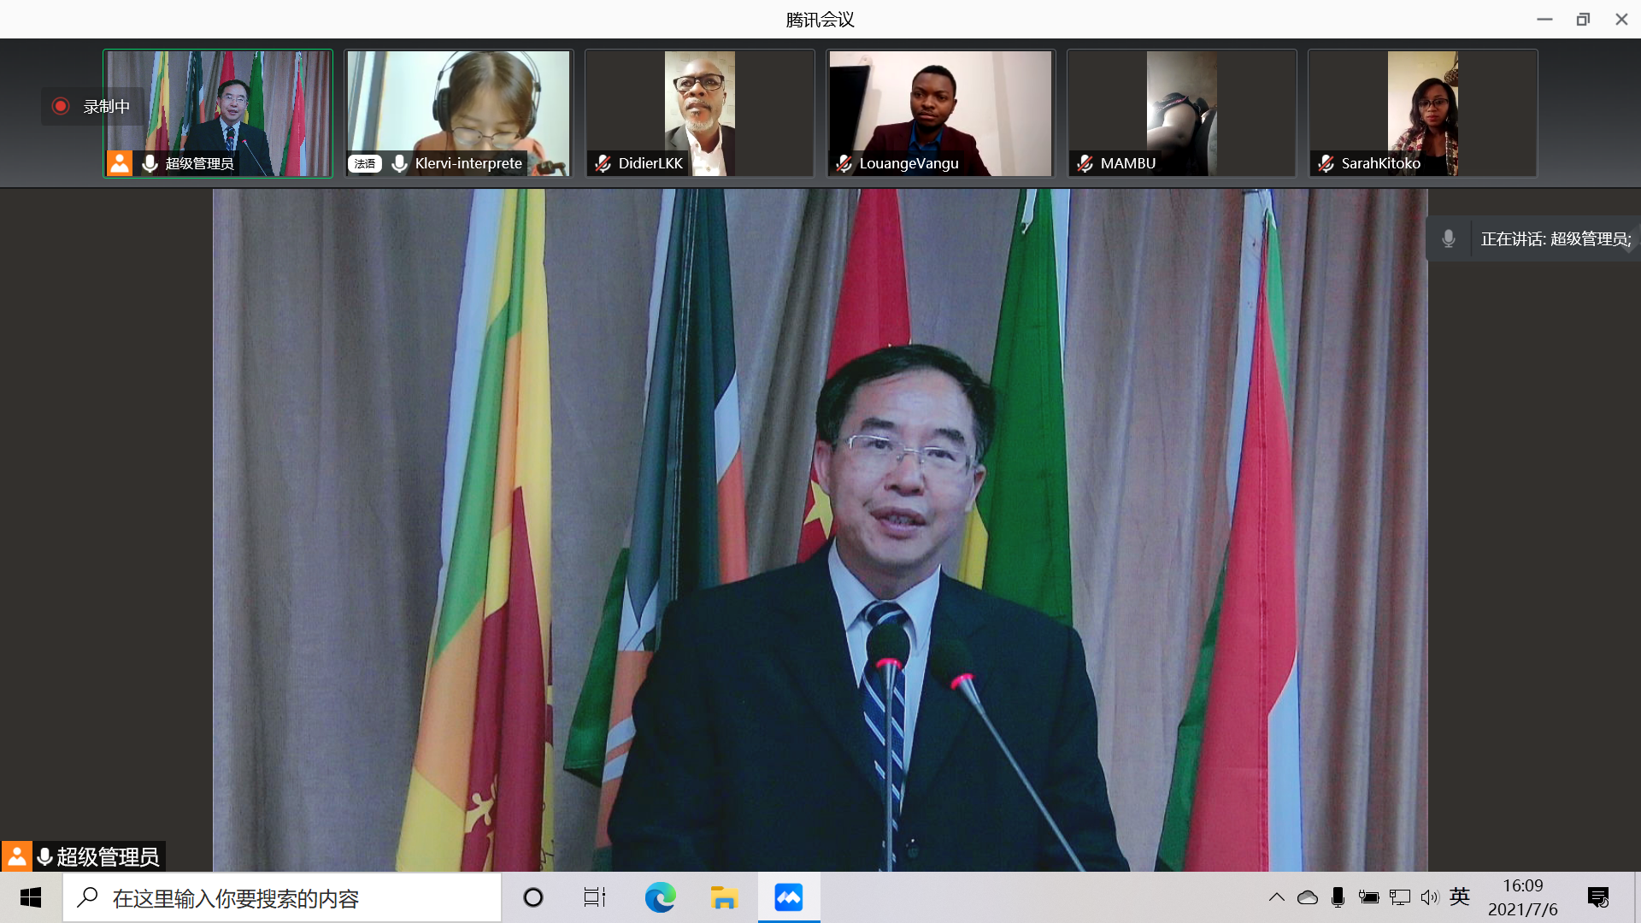Select the LouangeVangu video thumbnail
Screen dimensions: 1641x923
[941, 113]
